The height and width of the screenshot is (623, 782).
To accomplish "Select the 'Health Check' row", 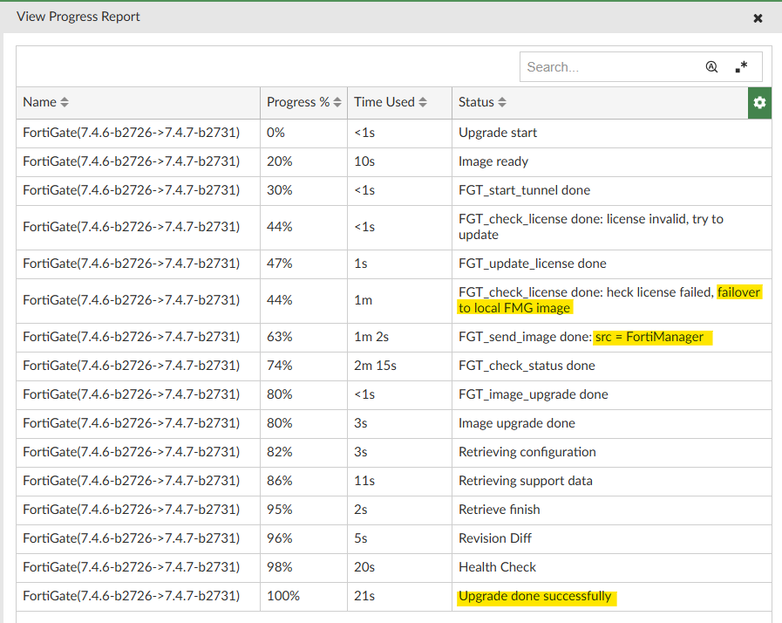I will pos(497,567).
